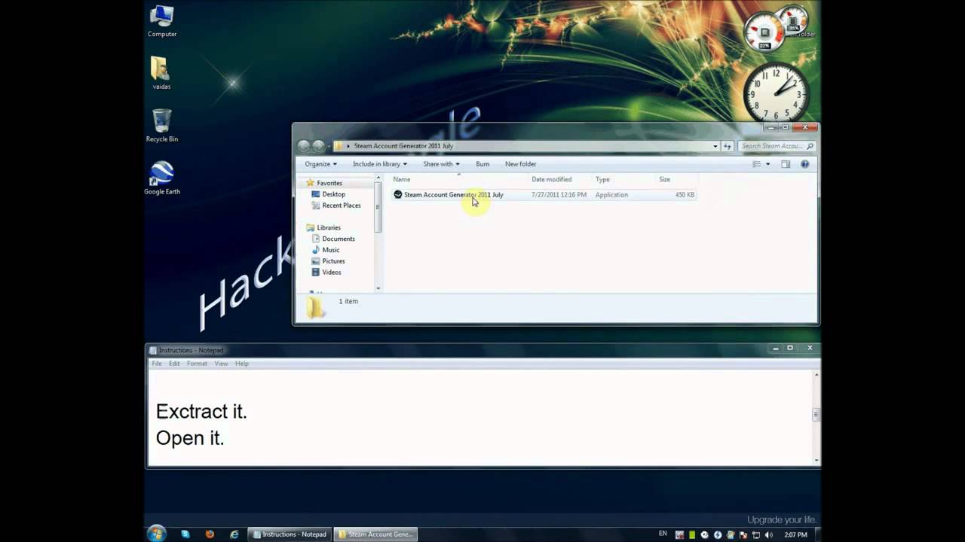
Task: Switch to Instructions - Notepad taskbar button
Action: [x=289, y=534]
